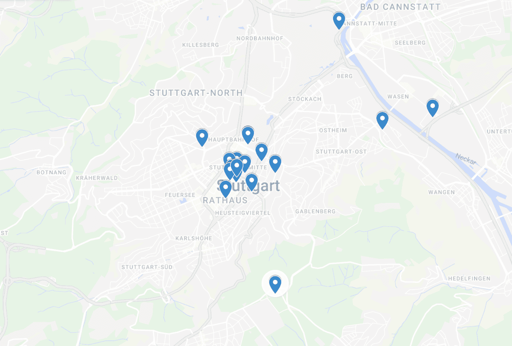Open the pin below the Wasen label

382,120
